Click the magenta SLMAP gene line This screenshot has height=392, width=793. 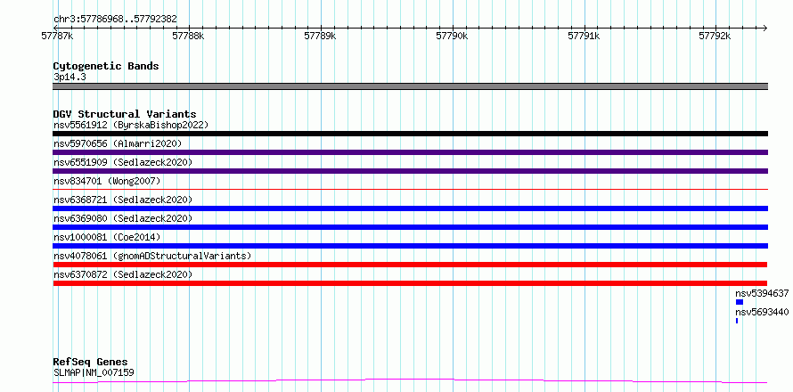click(410, 381)
